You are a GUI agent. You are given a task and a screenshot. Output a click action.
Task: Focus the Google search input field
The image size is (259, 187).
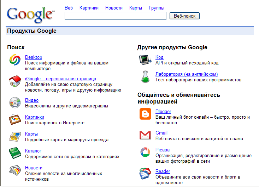(116, 16)
